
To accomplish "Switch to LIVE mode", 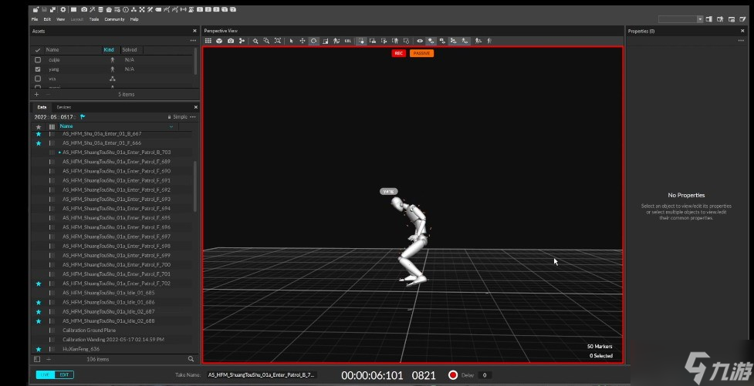I will click(x=46, y=374).
